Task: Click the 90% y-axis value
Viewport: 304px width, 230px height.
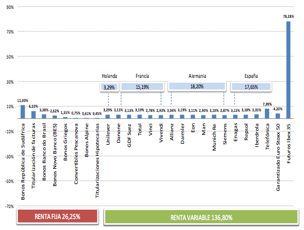Action: point(10,7)
